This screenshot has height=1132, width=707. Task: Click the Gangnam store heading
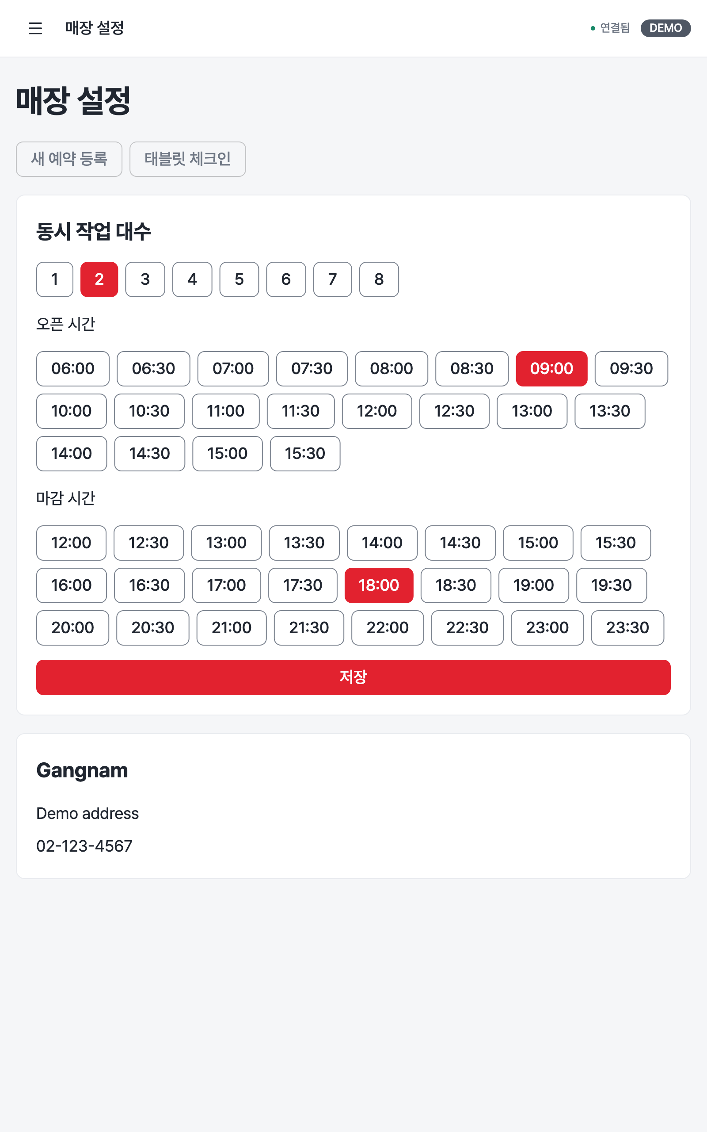[82, 770]
